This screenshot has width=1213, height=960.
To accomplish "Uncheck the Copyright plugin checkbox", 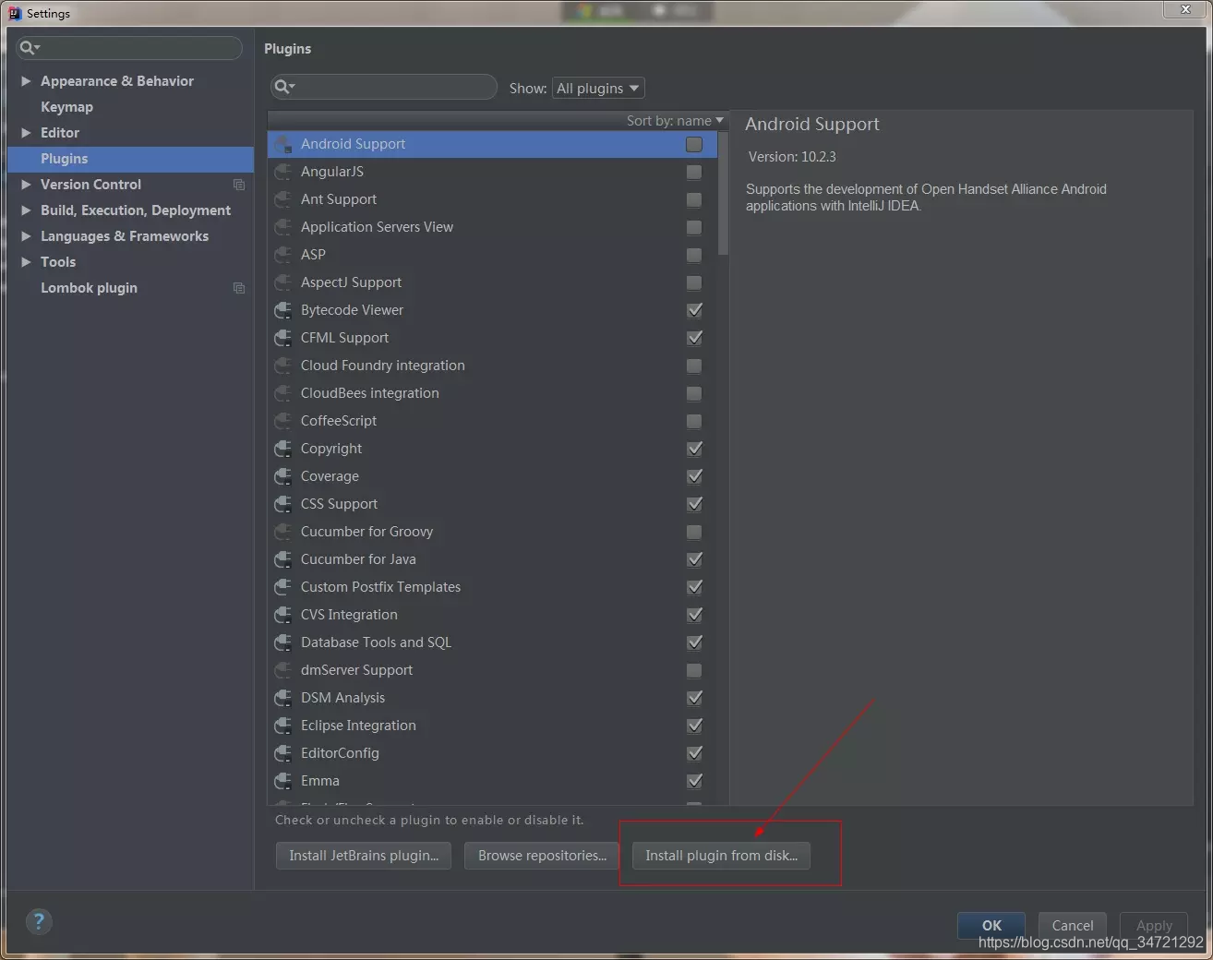I will coord(694,449).
